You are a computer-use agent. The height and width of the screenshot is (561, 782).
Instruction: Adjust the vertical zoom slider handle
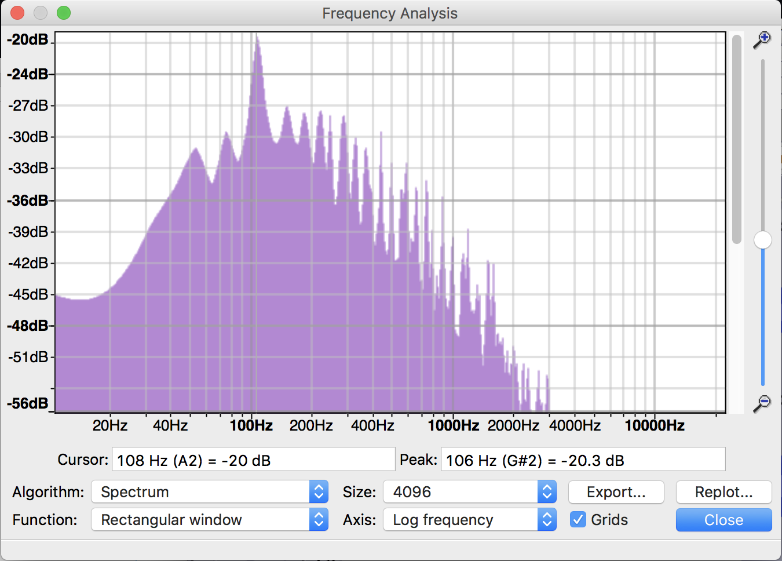click(x=763, y=240)
